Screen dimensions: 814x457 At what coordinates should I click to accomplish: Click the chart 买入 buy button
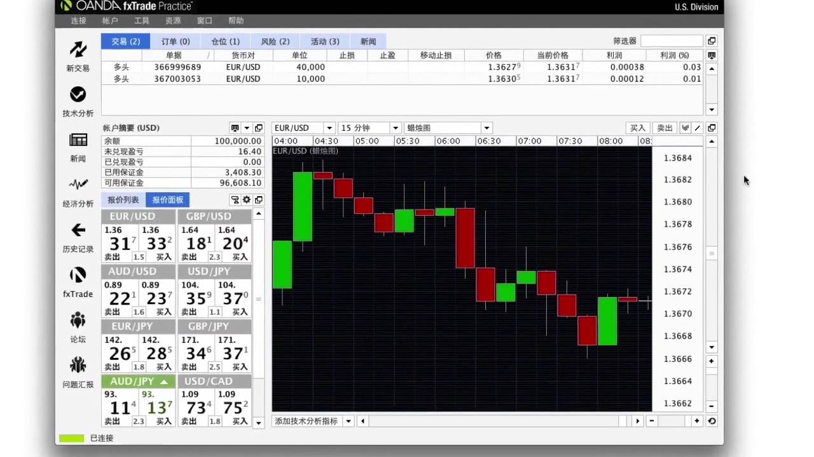pyautogui.click(x=638, y=128)
